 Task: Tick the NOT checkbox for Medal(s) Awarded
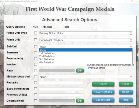tap(36, 77)
